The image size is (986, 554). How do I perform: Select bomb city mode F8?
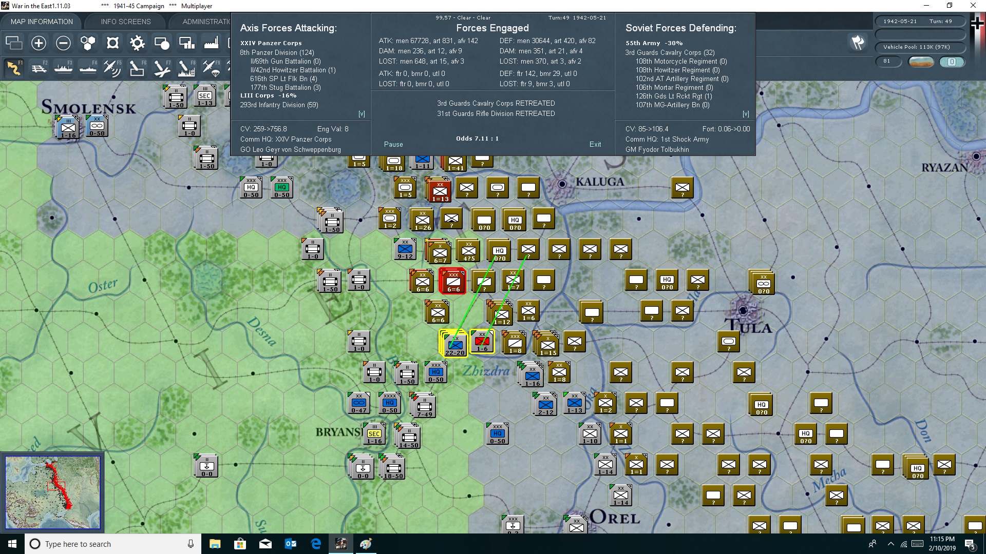coord(186,68)
